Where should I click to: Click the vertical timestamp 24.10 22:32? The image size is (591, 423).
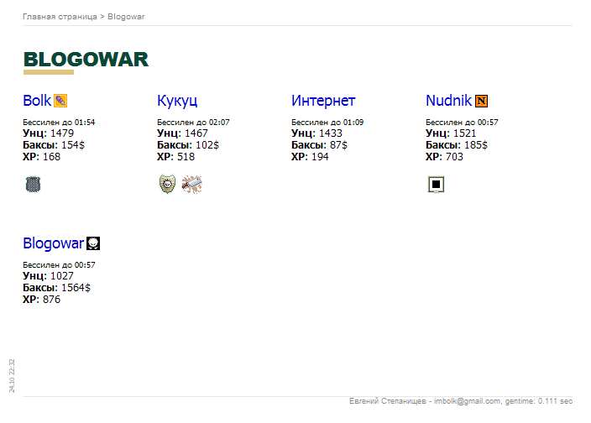coord(12,375)
